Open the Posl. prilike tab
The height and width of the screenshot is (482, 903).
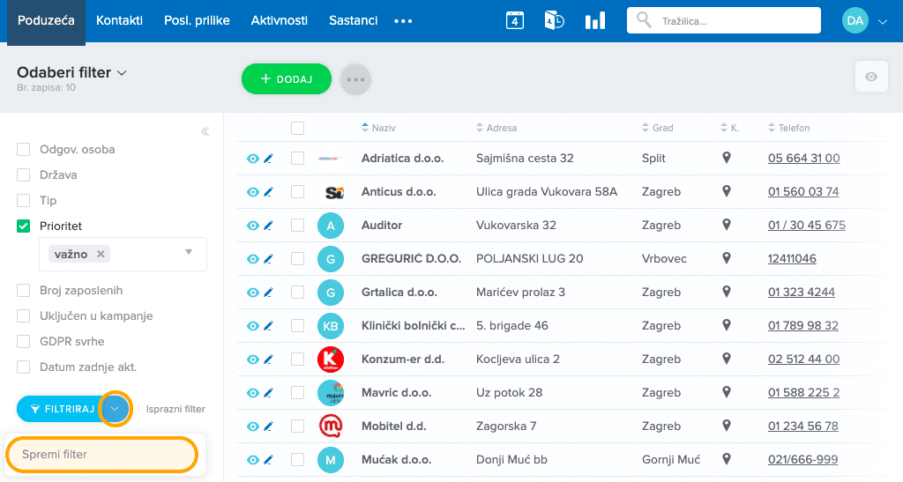[x=197, y=20]
